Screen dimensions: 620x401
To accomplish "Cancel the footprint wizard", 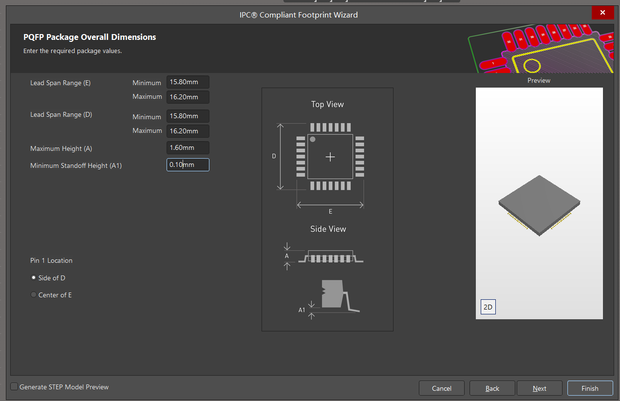I will pos(442,388).
